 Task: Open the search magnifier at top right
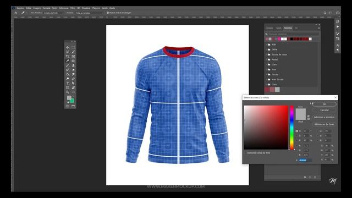point(325,13)
